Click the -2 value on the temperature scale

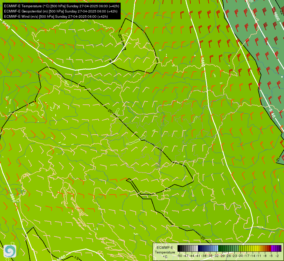pyautogui.click(x=277, y=256)
